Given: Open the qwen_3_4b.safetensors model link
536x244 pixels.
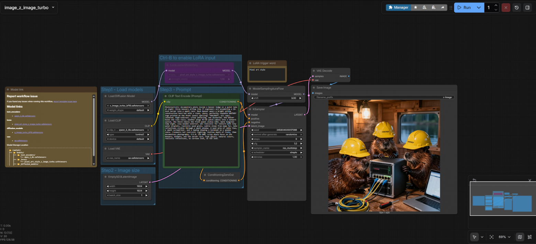Looking at the screenshot, I should click(25, 116).
